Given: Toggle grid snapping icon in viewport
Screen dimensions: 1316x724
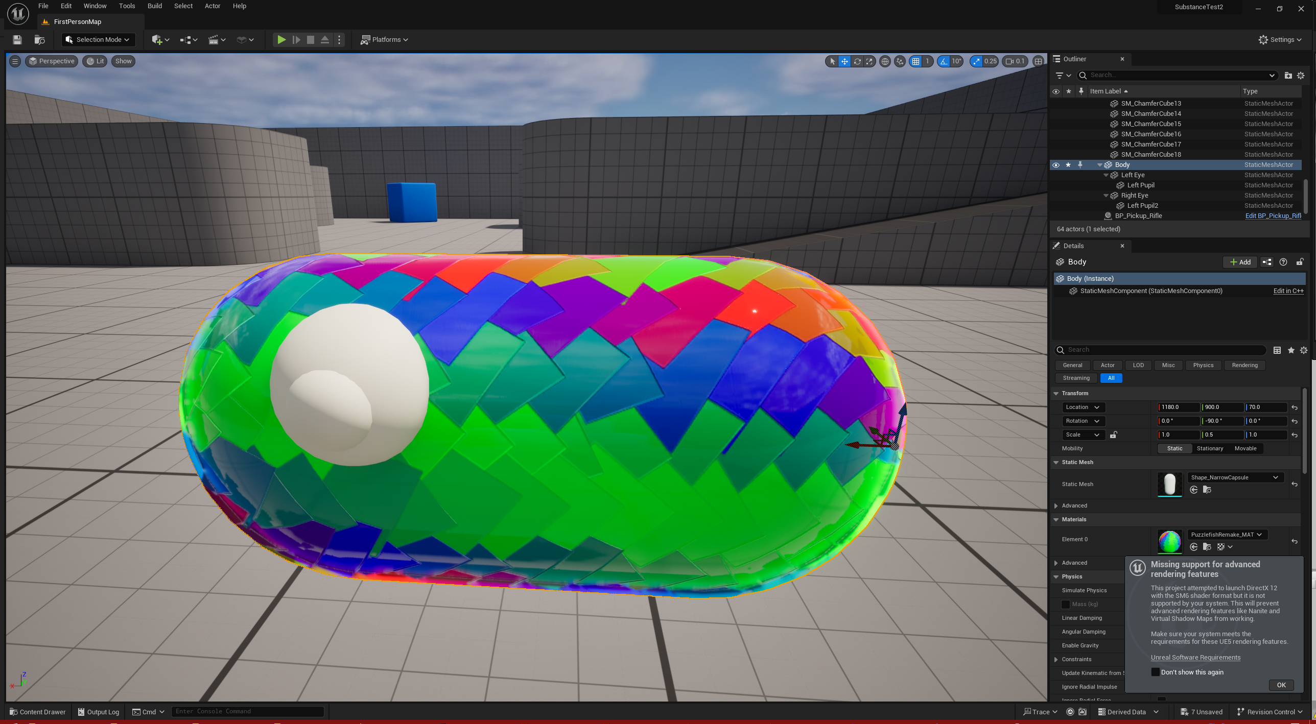Looking at the screenshot, I should pyautogui.click(x=915, y=61).
